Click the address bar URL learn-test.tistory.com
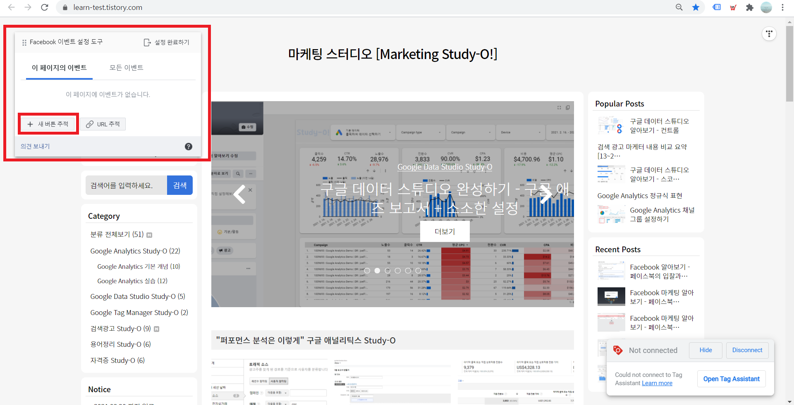794x405 pixels. (x=108, y=7)
